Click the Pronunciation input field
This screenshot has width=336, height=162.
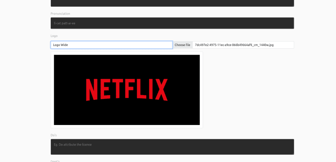(x=172, y=23)
